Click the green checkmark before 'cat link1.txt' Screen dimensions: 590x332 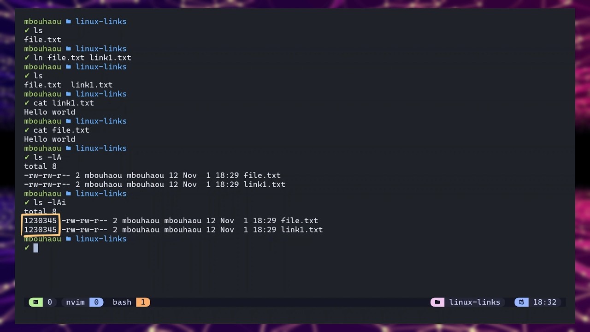tap(27, 103)
